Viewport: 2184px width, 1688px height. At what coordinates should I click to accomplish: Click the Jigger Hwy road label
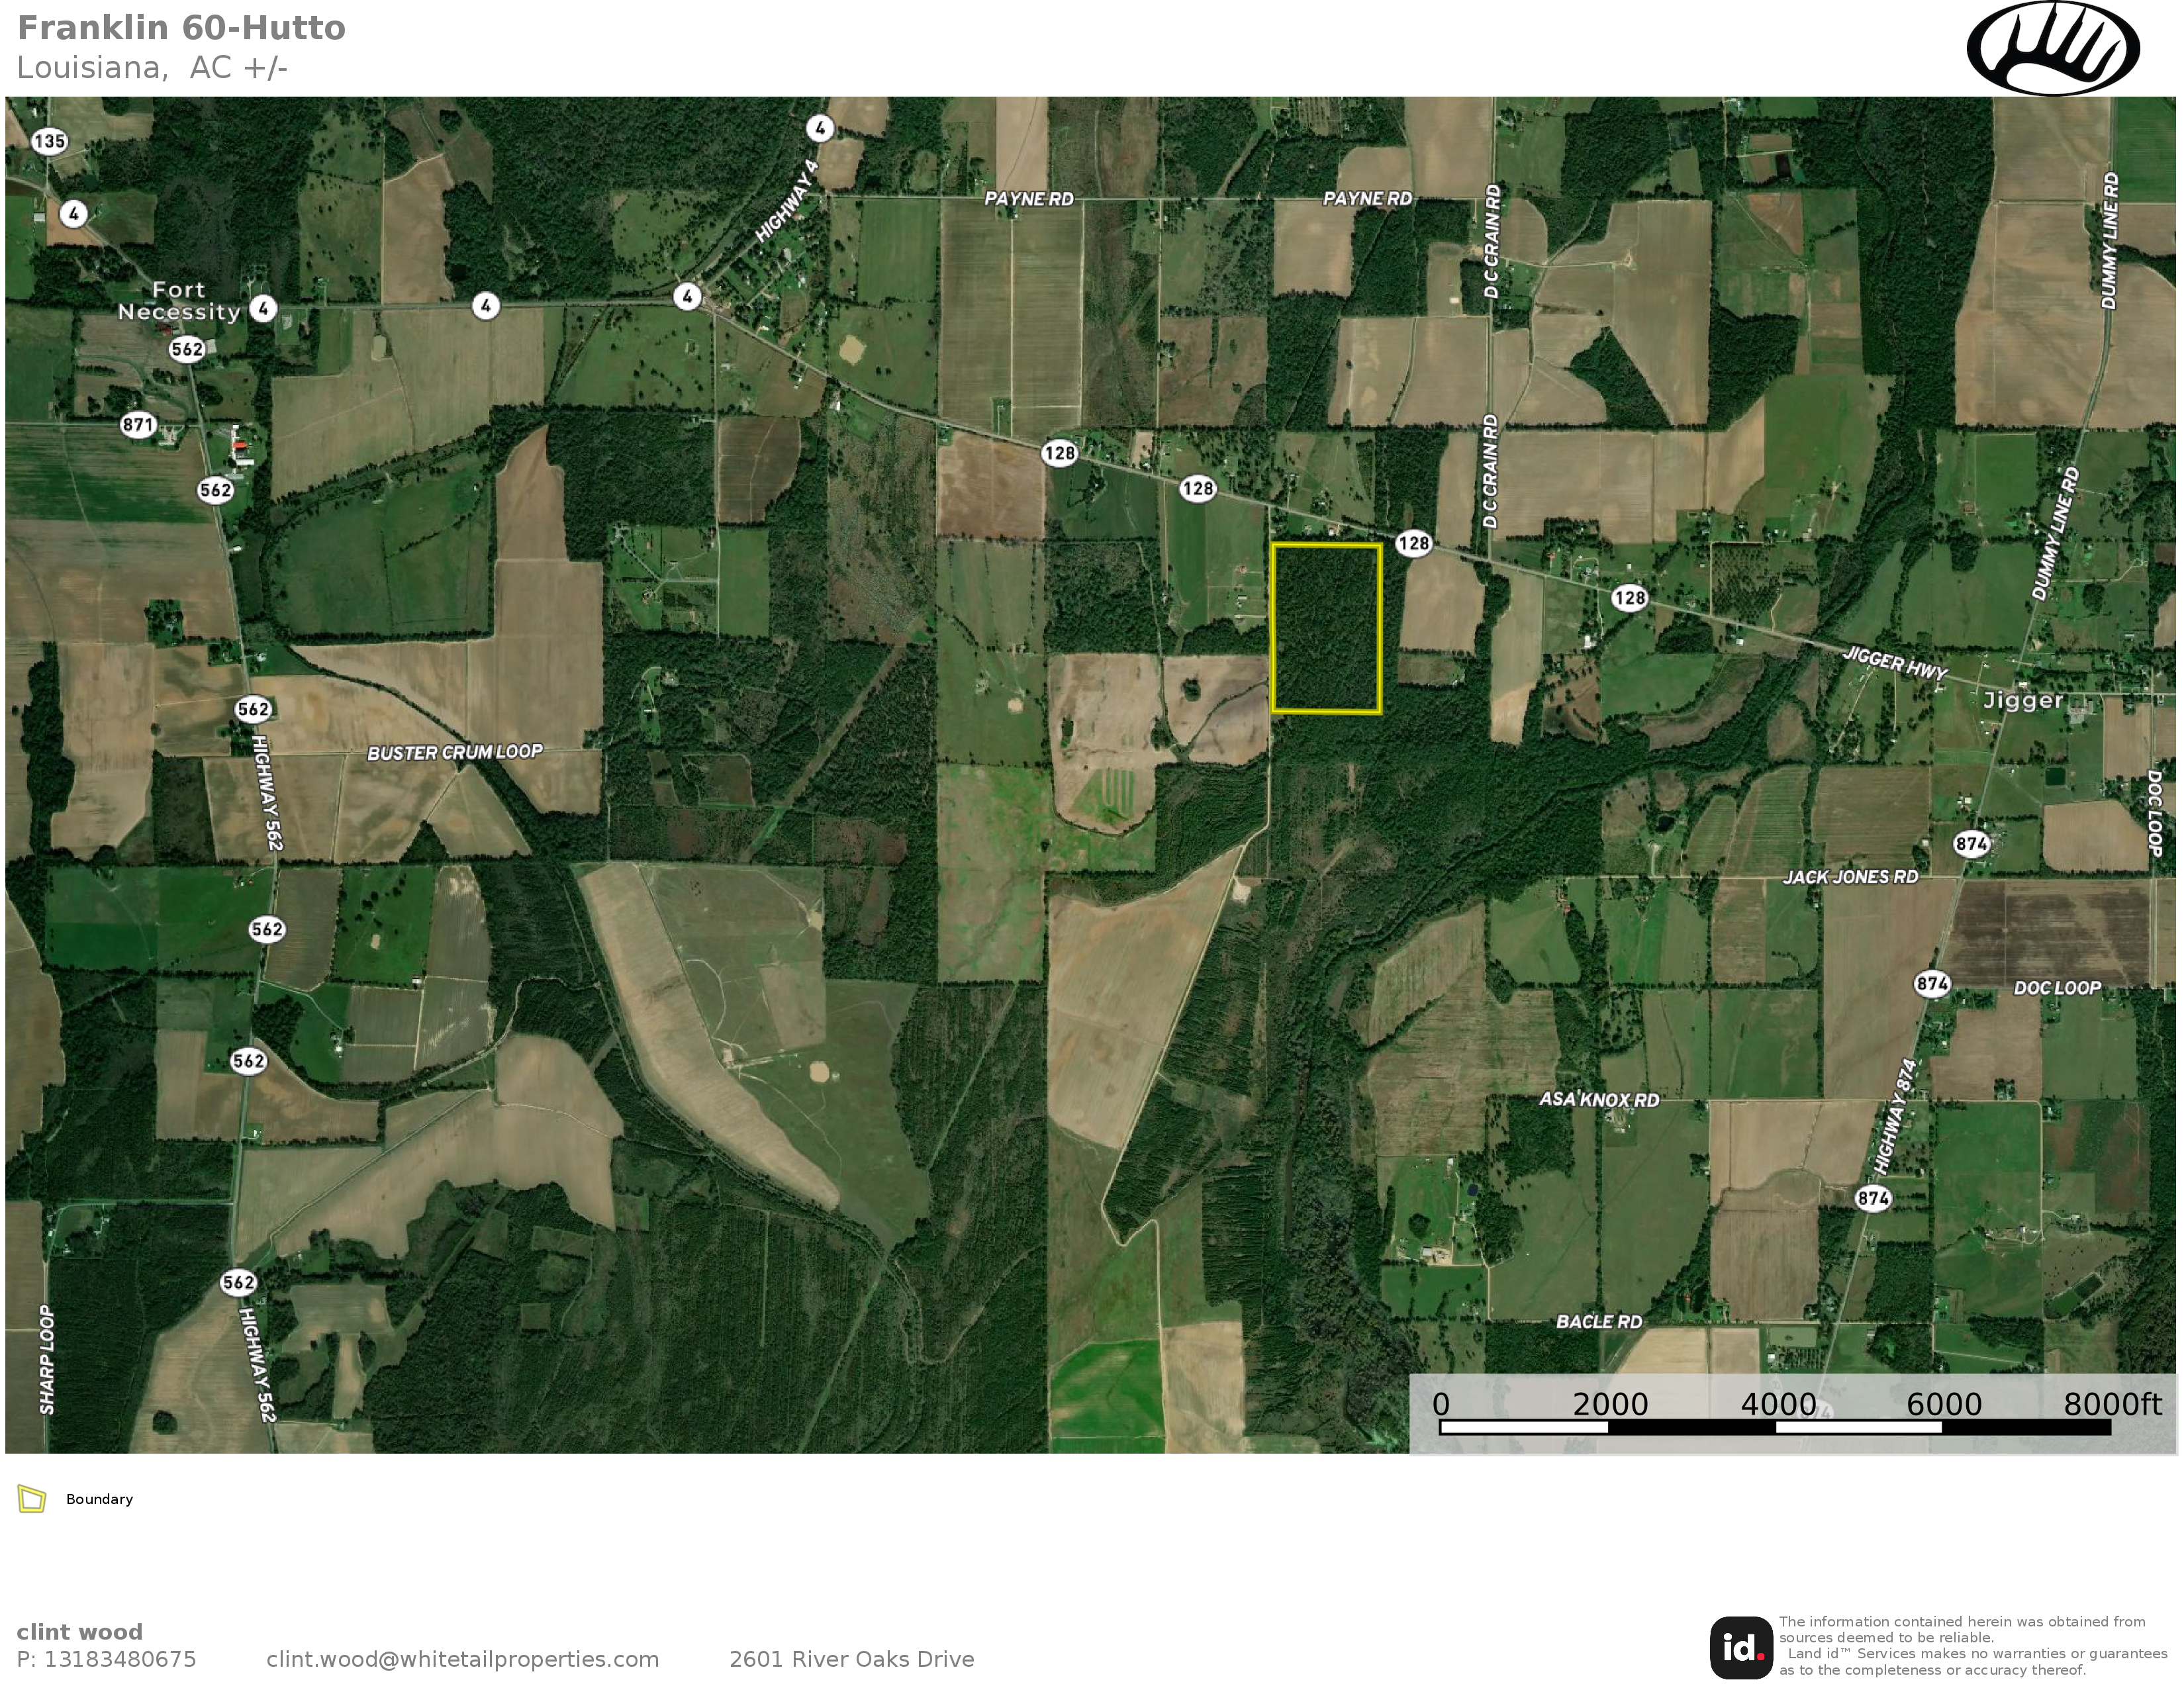[x=1894, y=664]
